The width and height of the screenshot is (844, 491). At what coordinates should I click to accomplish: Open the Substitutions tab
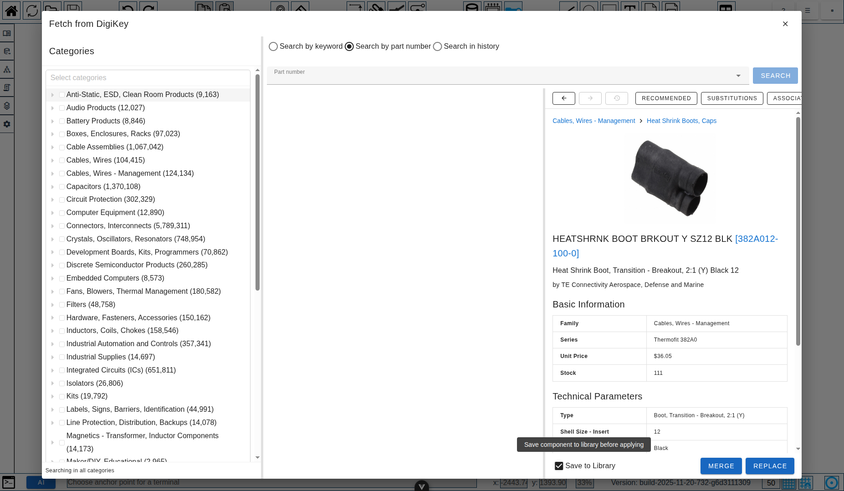click(x=731, y=98)
